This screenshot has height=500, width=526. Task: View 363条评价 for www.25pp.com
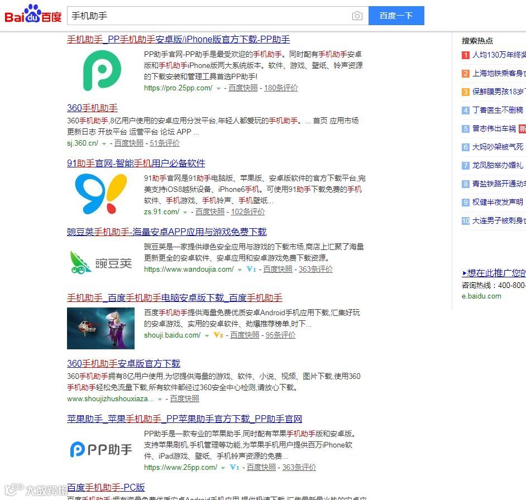(299, 468)
